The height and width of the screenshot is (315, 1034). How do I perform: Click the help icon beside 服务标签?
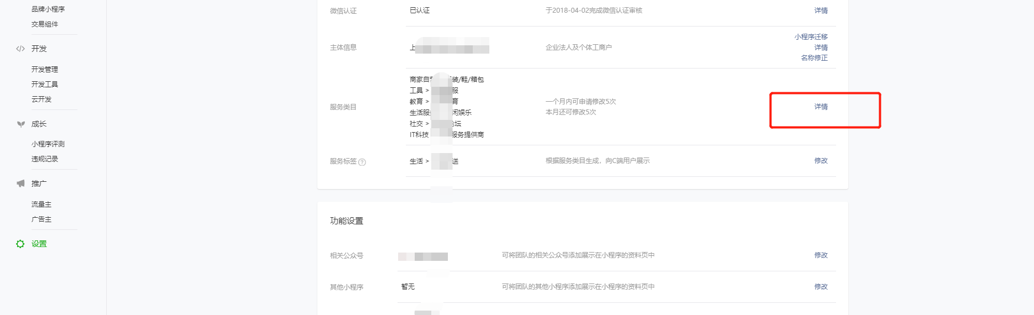pos(362,162)
